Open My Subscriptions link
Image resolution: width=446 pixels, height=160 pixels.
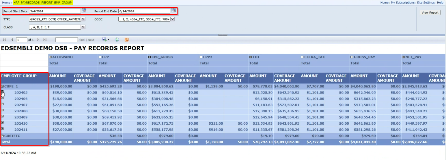(x=403, y=2)
